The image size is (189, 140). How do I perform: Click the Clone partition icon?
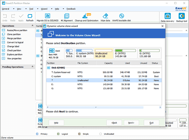pos(3,34)
